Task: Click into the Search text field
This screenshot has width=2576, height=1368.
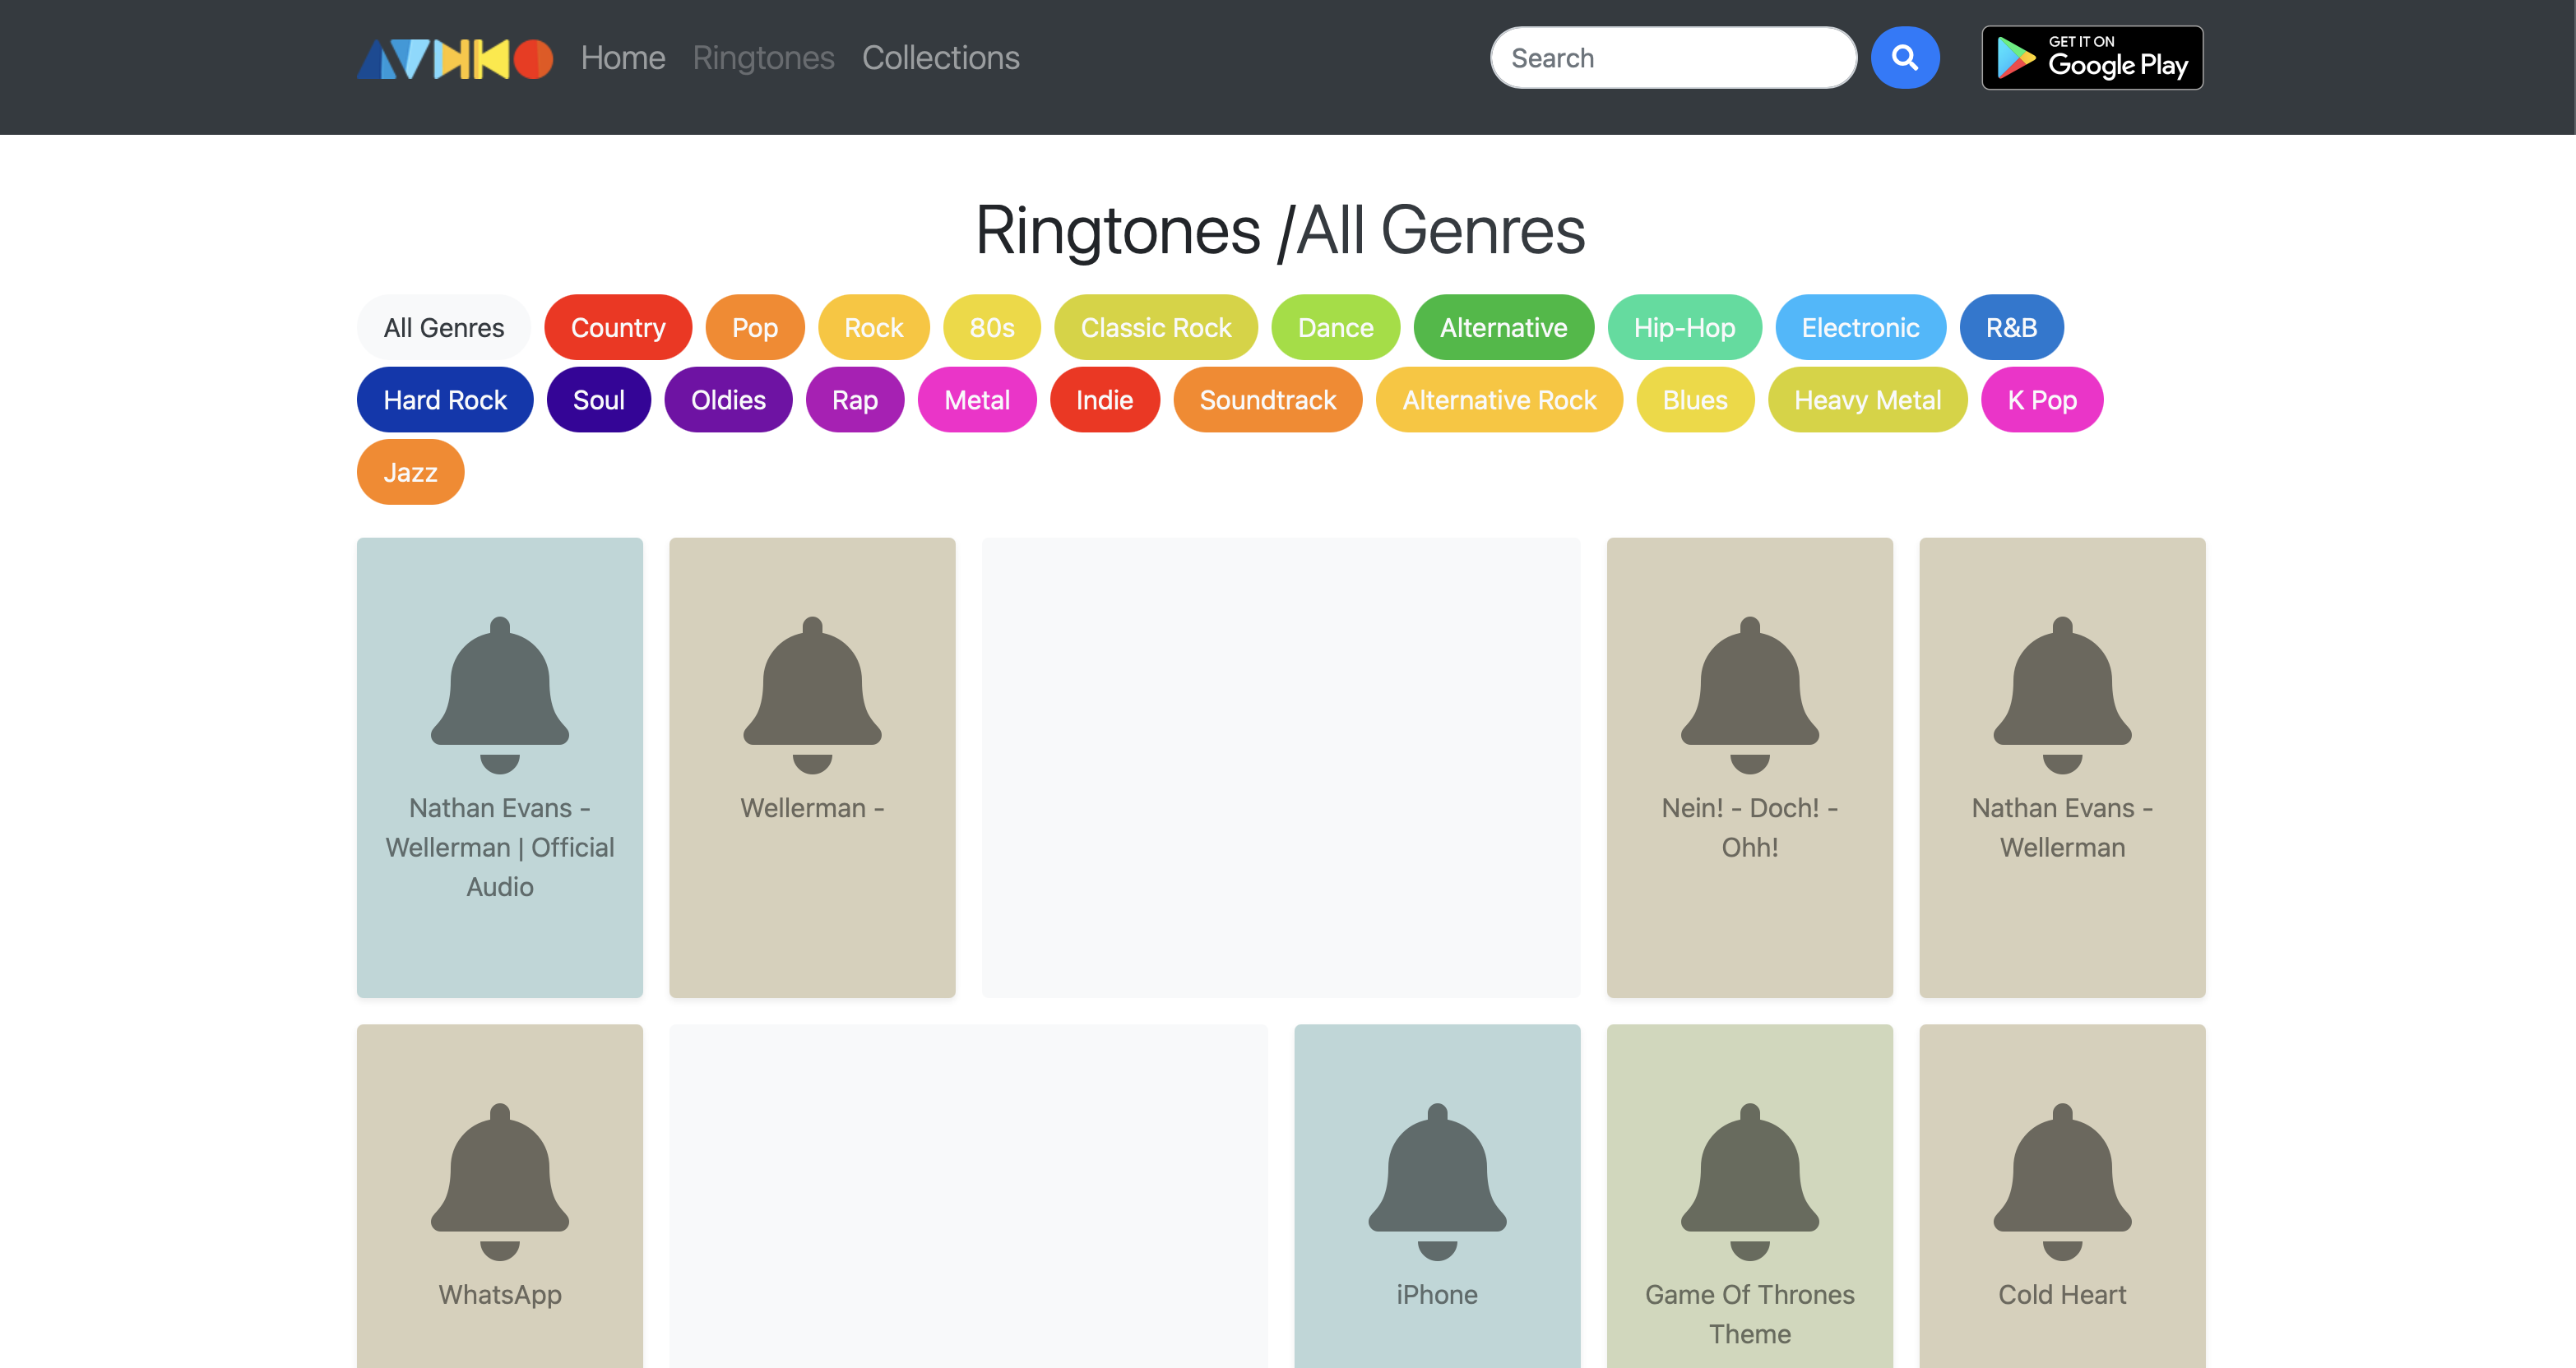Action: click(x=1672, y=58)
